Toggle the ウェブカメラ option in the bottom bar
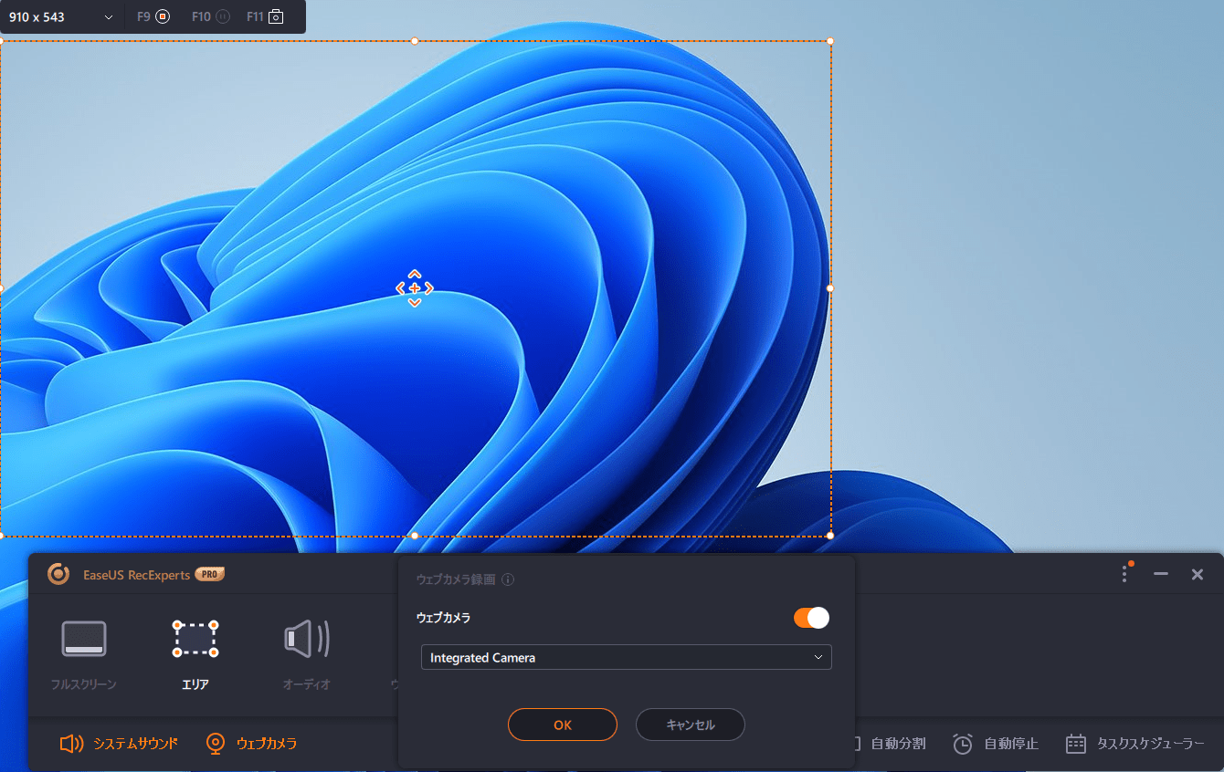Screen dimensions: 1224x772 pyautogui.click(x=251, y=744)
